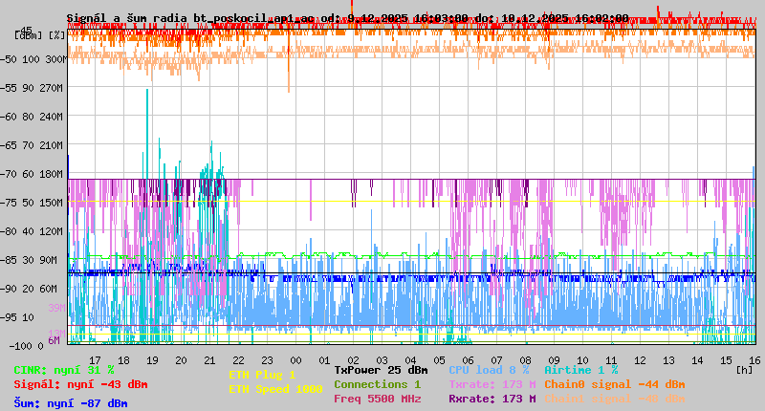The image size is (765, 411).
Task: Click the '270M' y-axis label
Action: (x=54, y=88)
